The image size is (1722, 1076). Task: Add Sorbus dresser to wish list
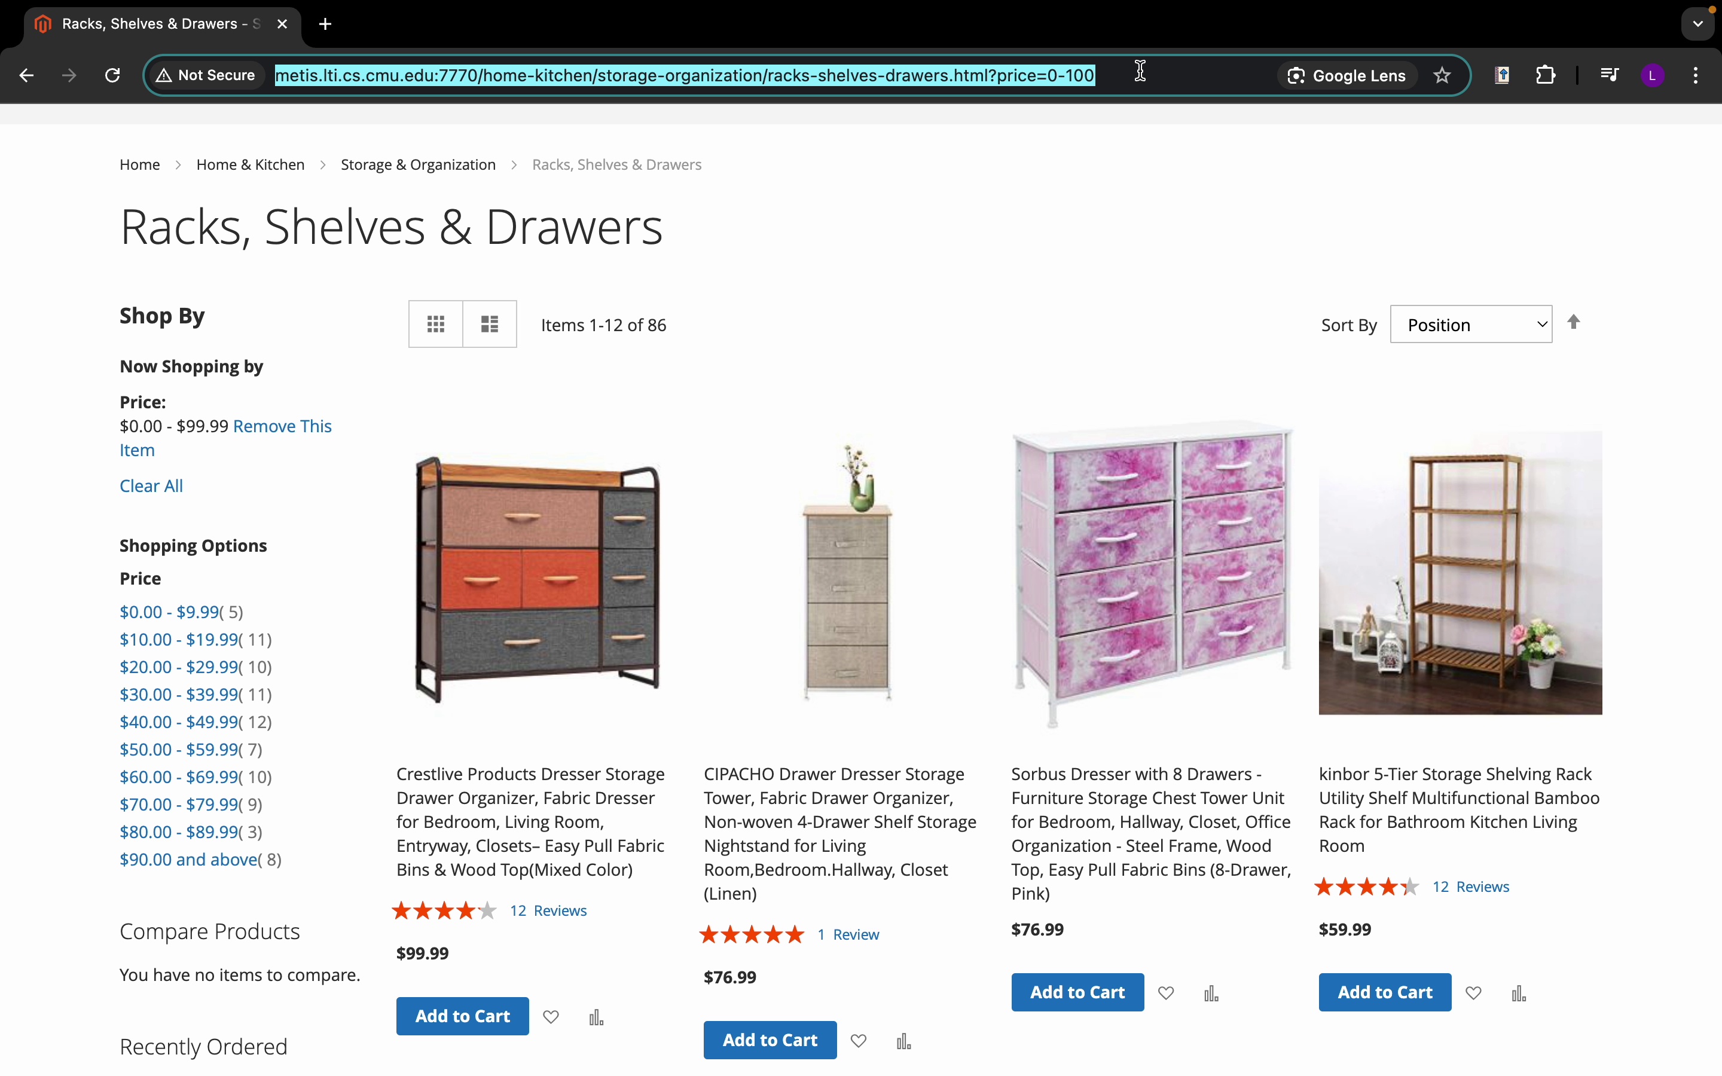point(1165,993)
